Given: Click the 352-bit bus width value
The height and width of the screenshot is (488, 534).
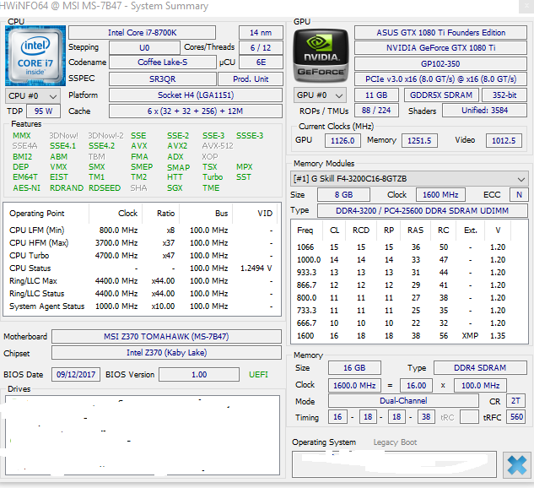Looking at the screenshot, I should point(504,95).
